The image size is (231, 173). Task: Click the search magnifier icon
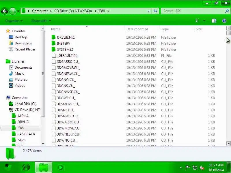[x=227, y=11]
